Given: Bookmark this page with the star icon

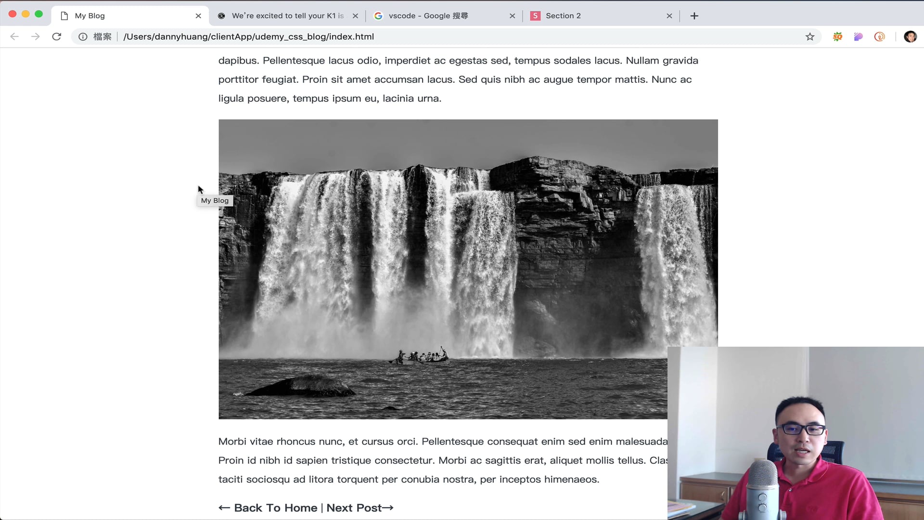Looking at the screenshot, I should click(x=810, y=37).
